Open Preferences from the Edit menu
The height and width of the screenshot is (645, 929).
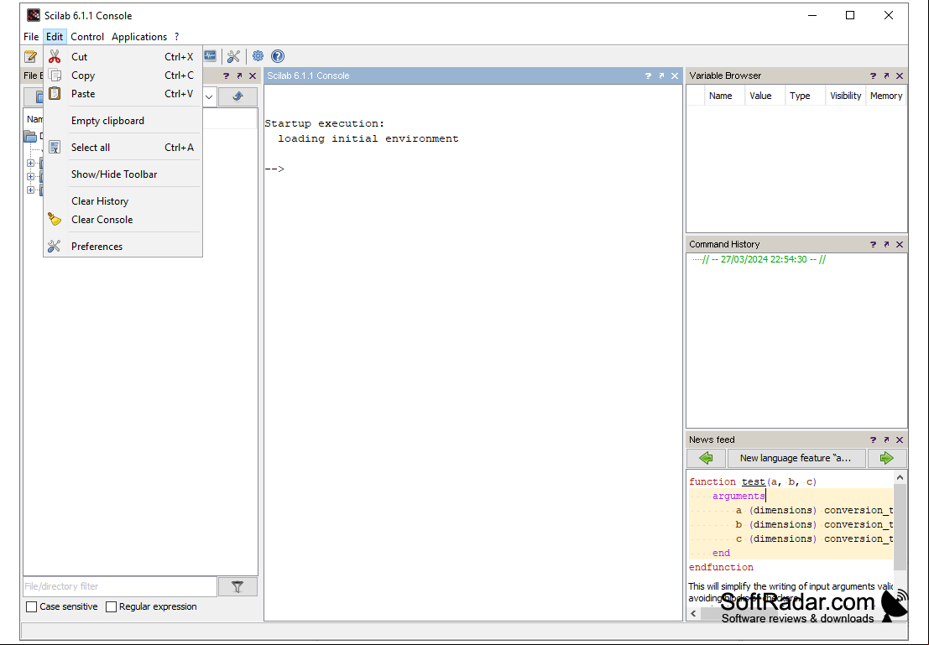(123, 247)
